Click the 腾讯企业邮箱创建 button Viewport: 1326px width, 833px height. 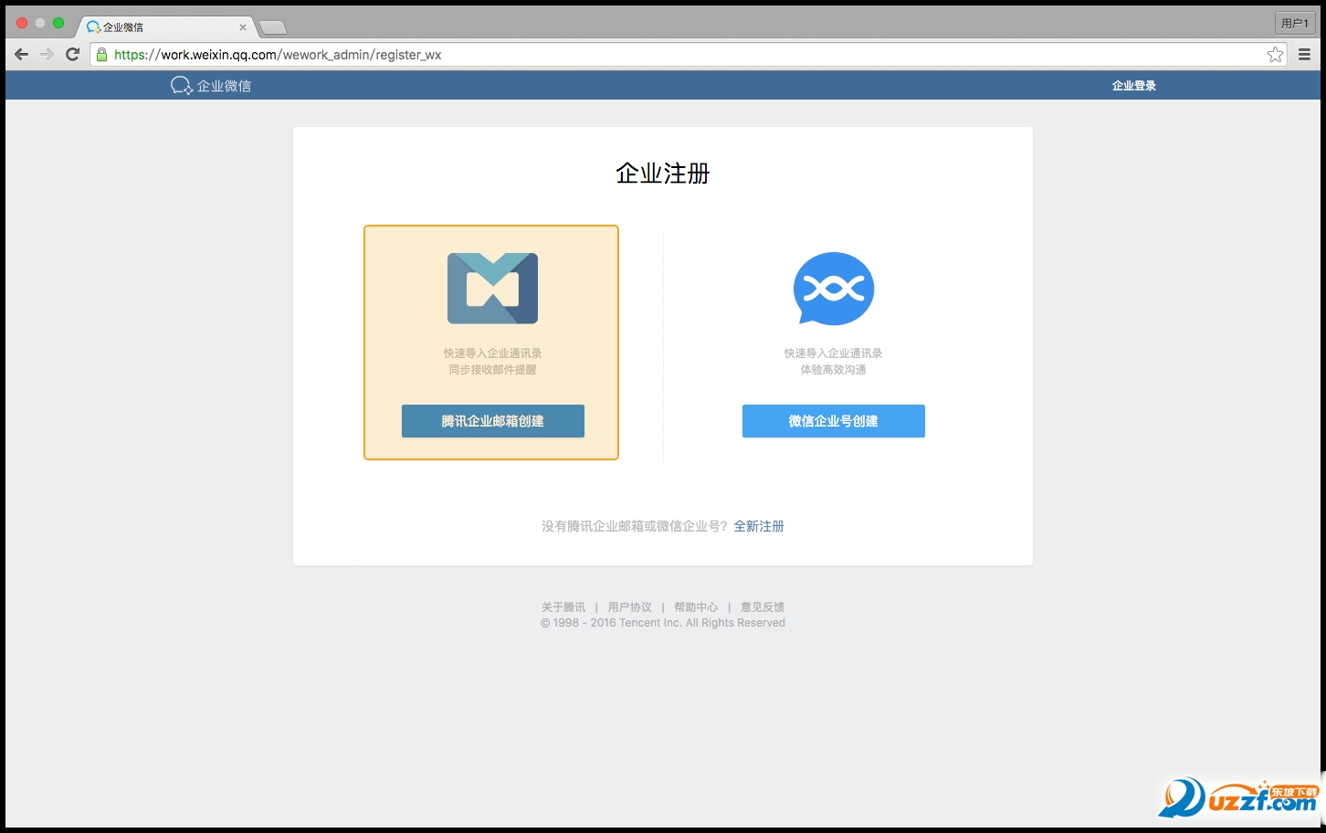493,421
